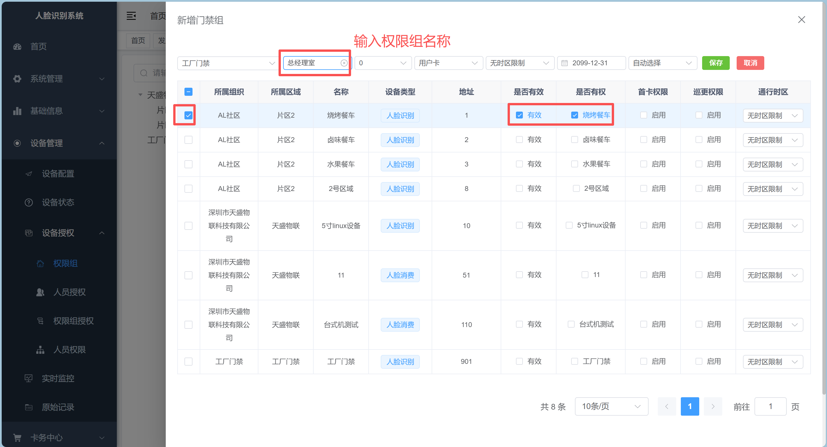Toggle the header select-all checkbox
Viewport: 827px width, 447px height.
(188, 92)
